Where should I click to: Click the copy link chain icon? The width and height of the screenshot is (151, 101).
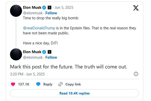[60, 84]
